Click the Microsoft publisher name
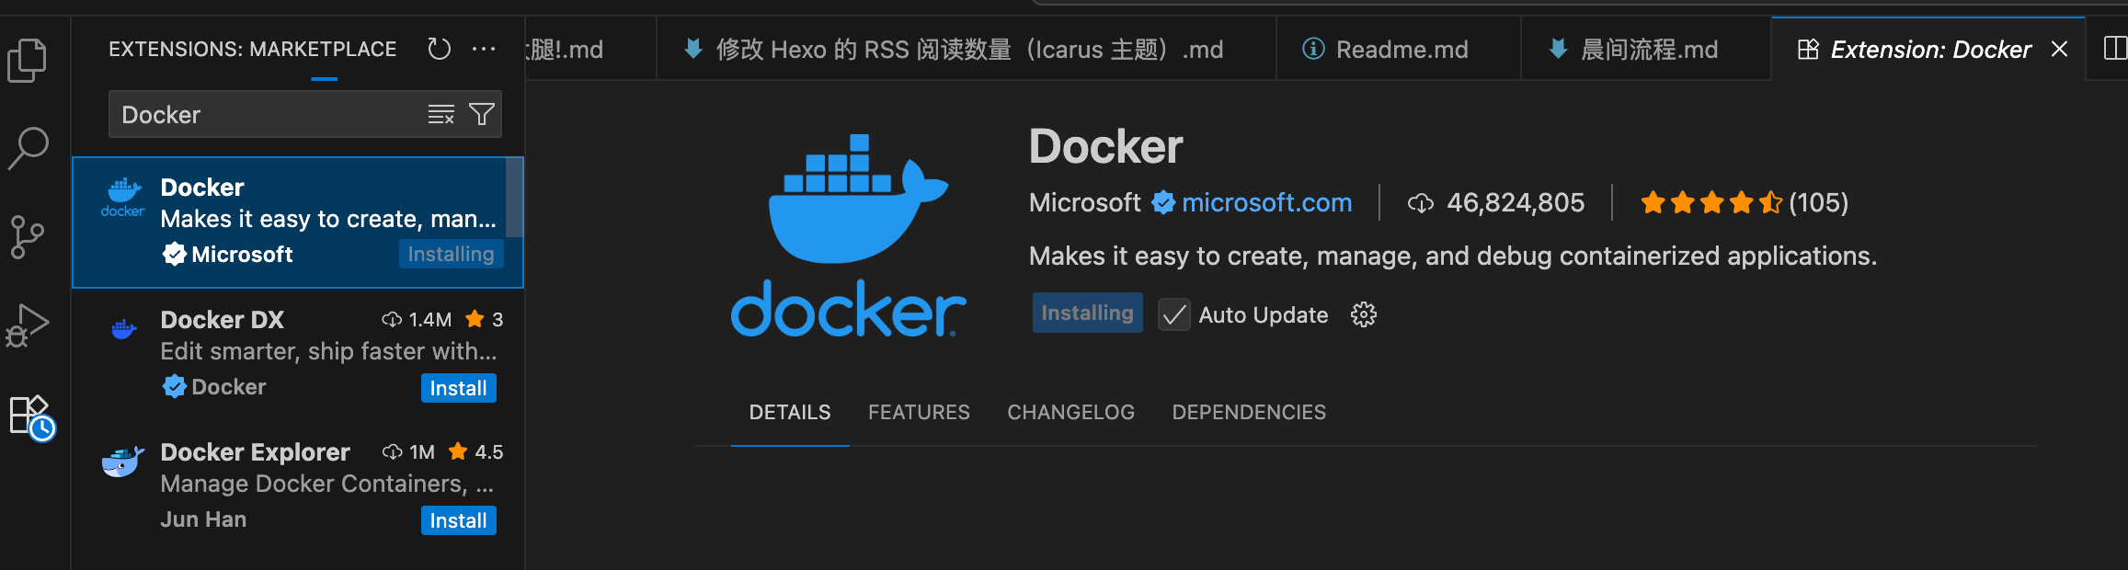The image size is (2128, 570). pyautogui.click(x=1085, y=202)
